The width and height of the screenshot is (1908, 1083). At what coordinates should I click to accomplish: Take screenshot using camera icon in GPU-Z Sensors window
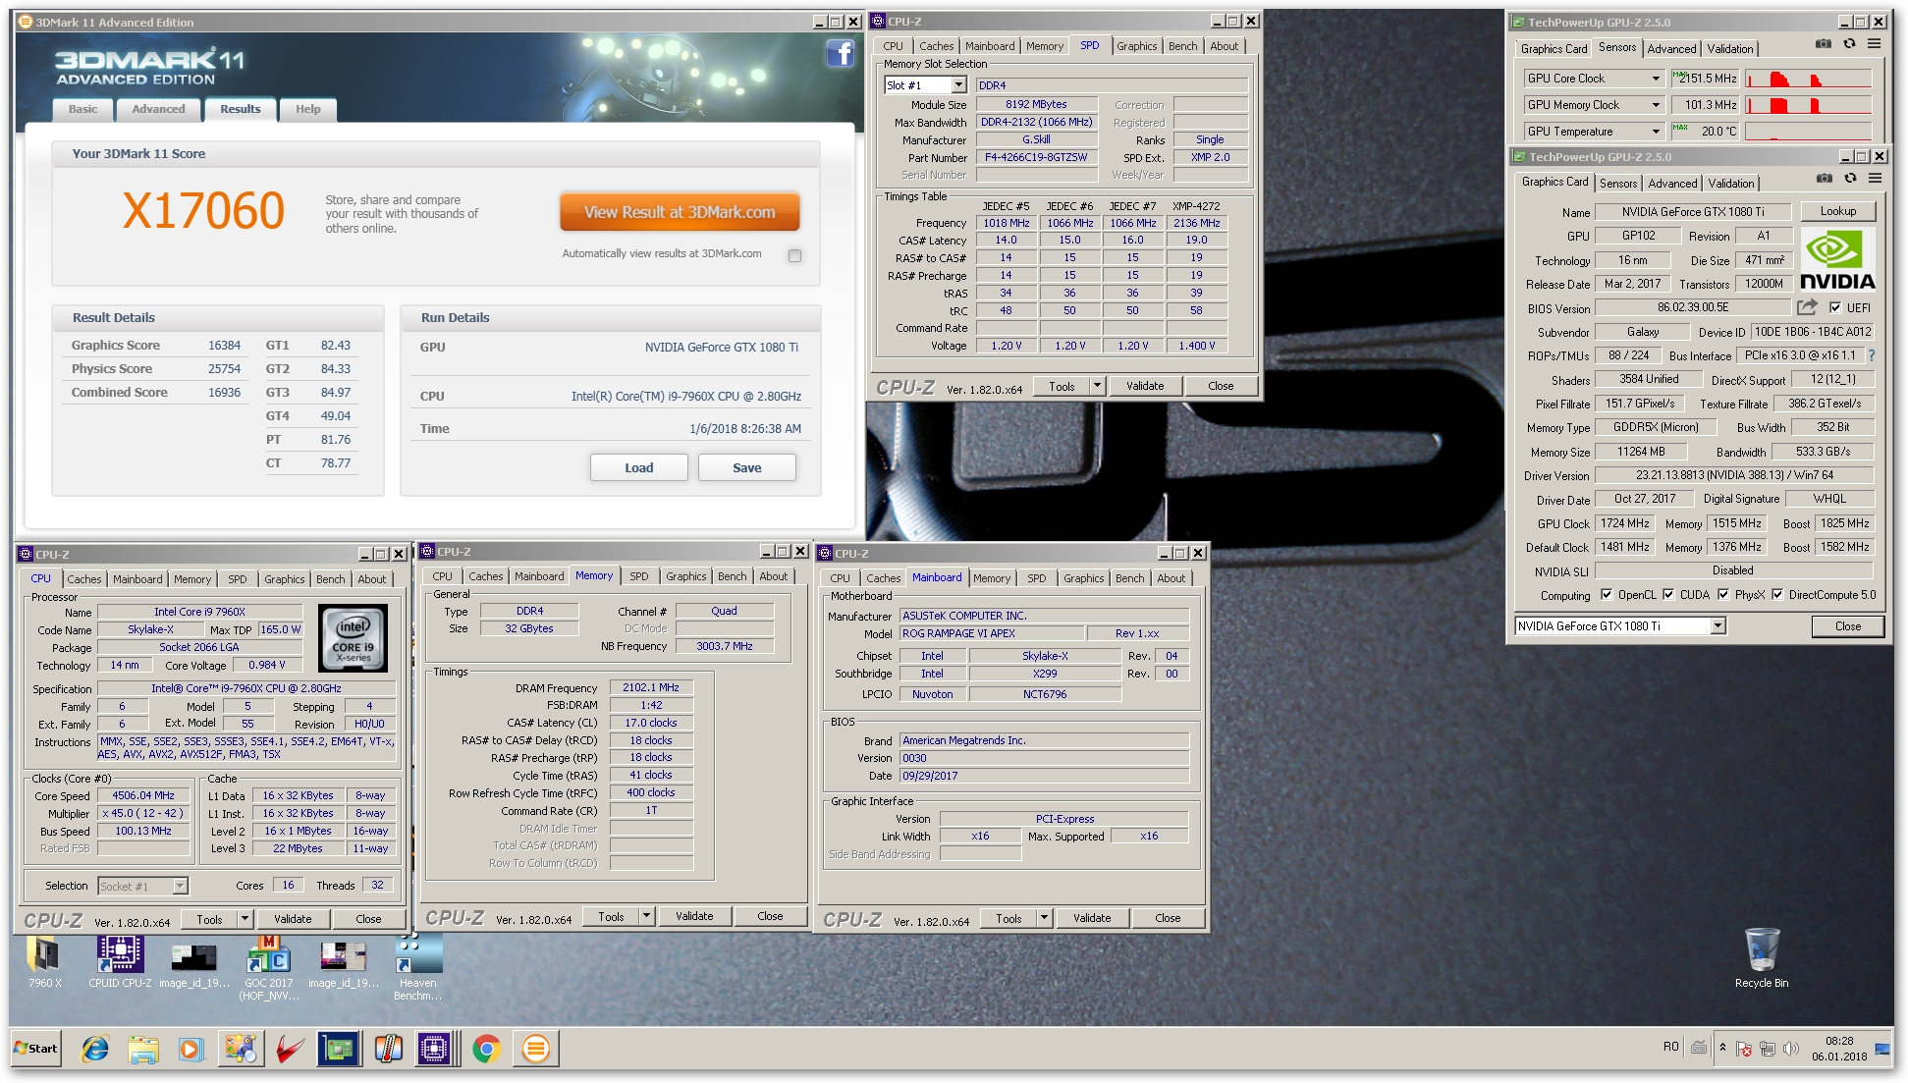coord(1824,44)
